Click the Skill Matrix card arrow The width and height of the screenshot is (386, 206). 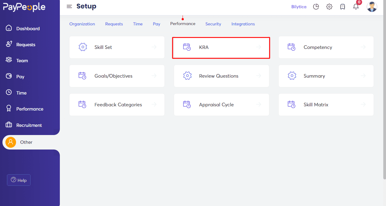pyautogui.click(x=363, y=105)
